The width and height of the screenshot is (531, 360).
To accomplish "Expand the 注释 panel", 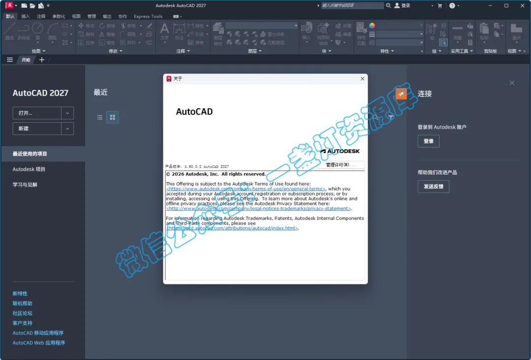I will (183, 51).
